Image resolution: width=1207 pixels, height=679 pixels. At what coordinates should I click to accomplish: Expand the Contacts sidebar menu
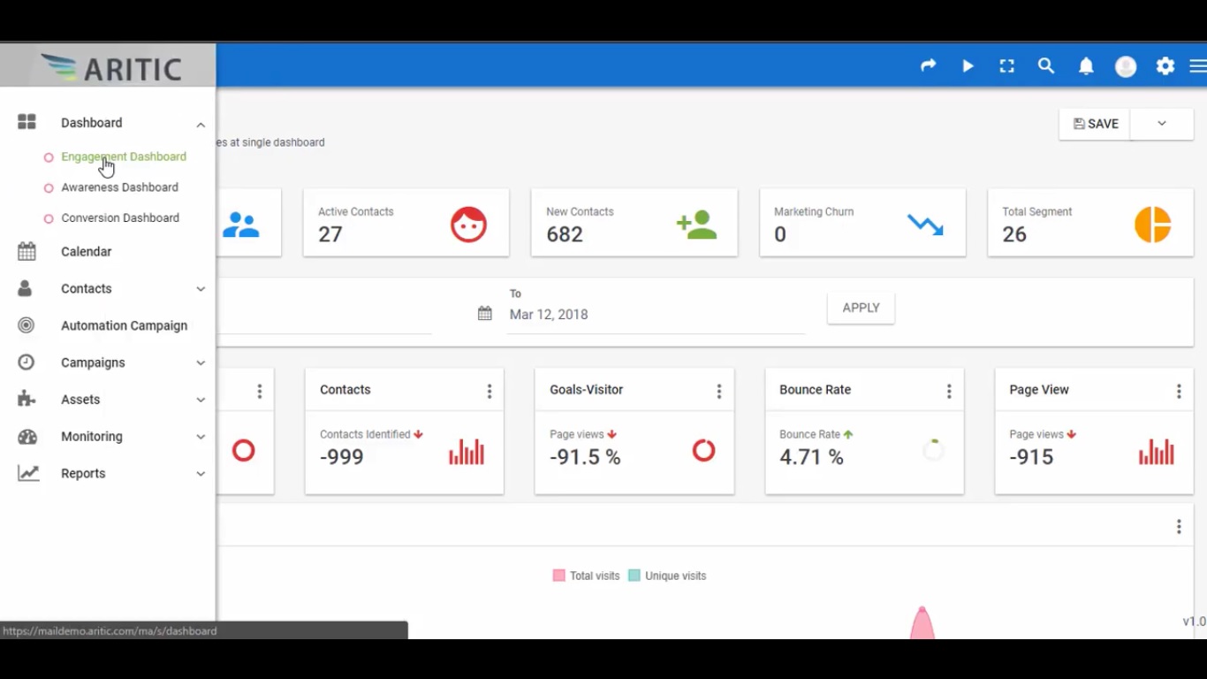(201, 289)
